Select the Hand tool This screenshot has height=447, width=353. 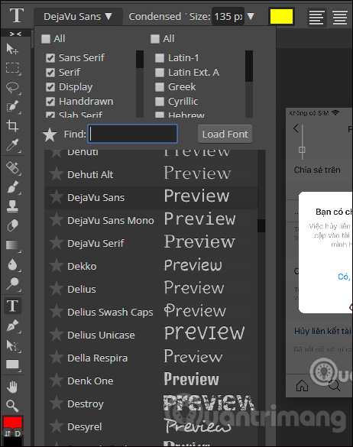click(x=12, y=387)
